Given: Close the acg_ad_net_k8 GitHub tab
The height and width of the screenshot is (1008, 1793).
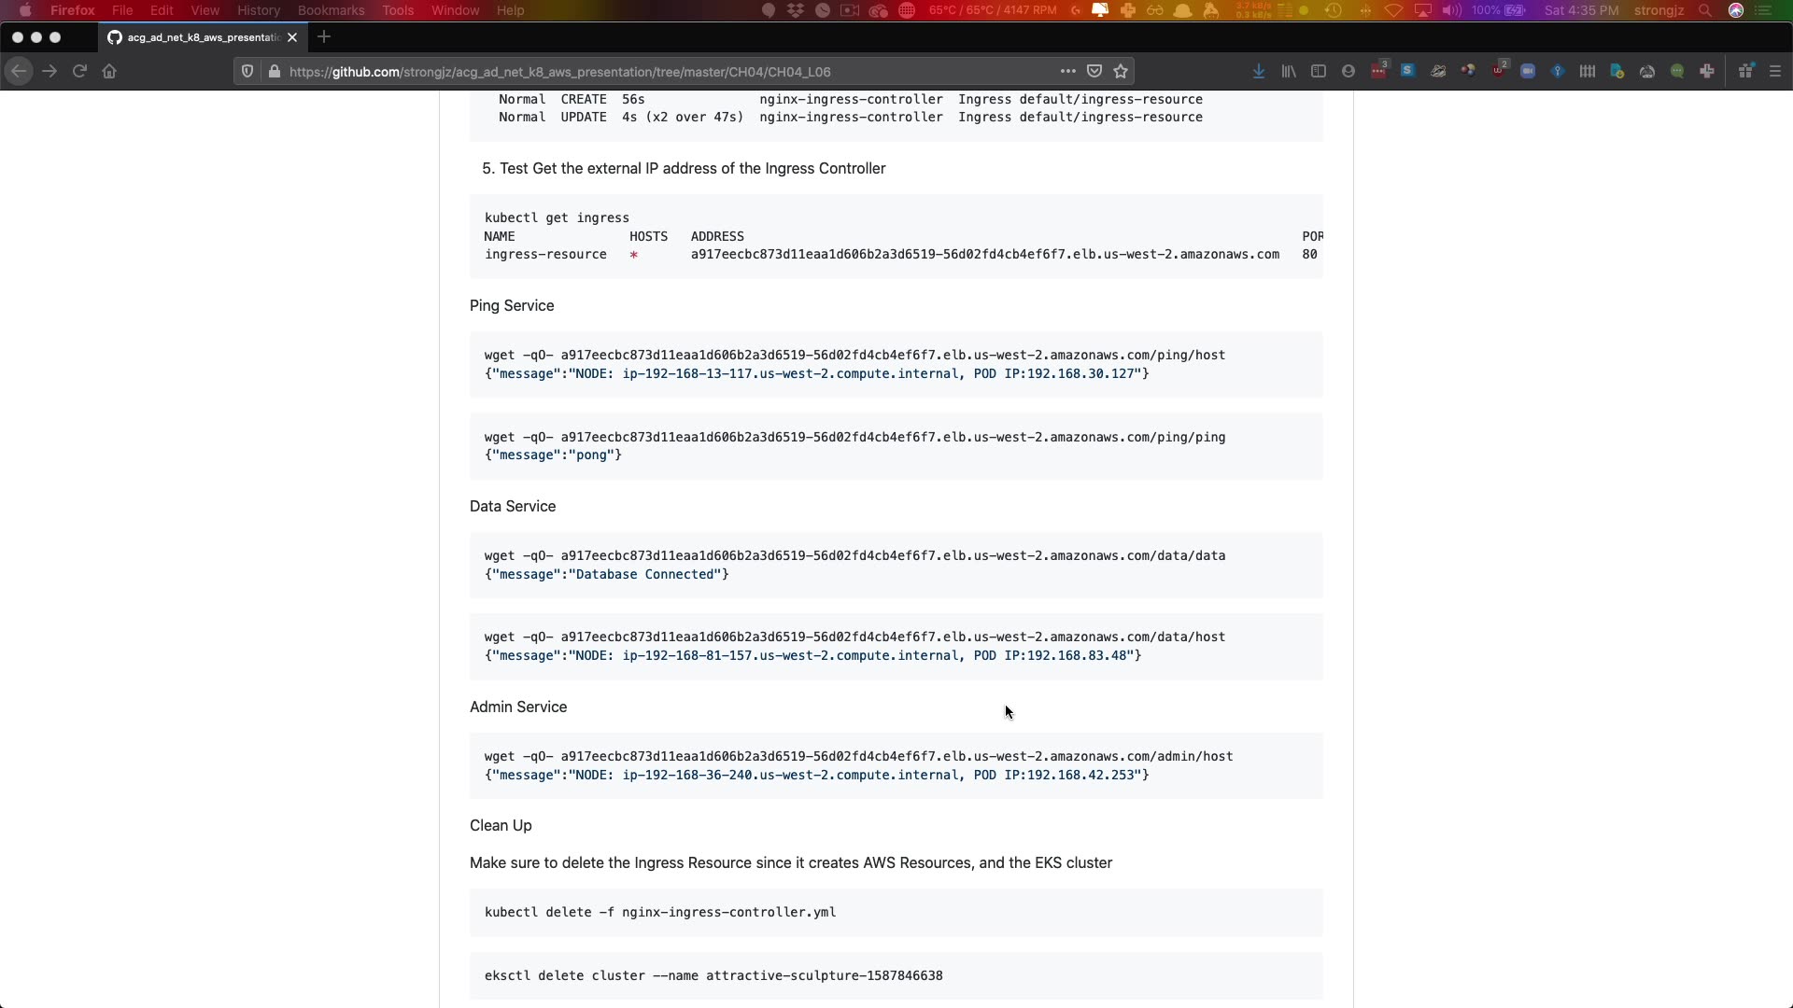Looking at the screenshot, I should [292, 37].
